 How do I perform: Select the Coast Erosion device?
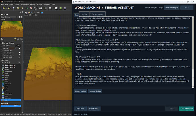coord(8,98)
